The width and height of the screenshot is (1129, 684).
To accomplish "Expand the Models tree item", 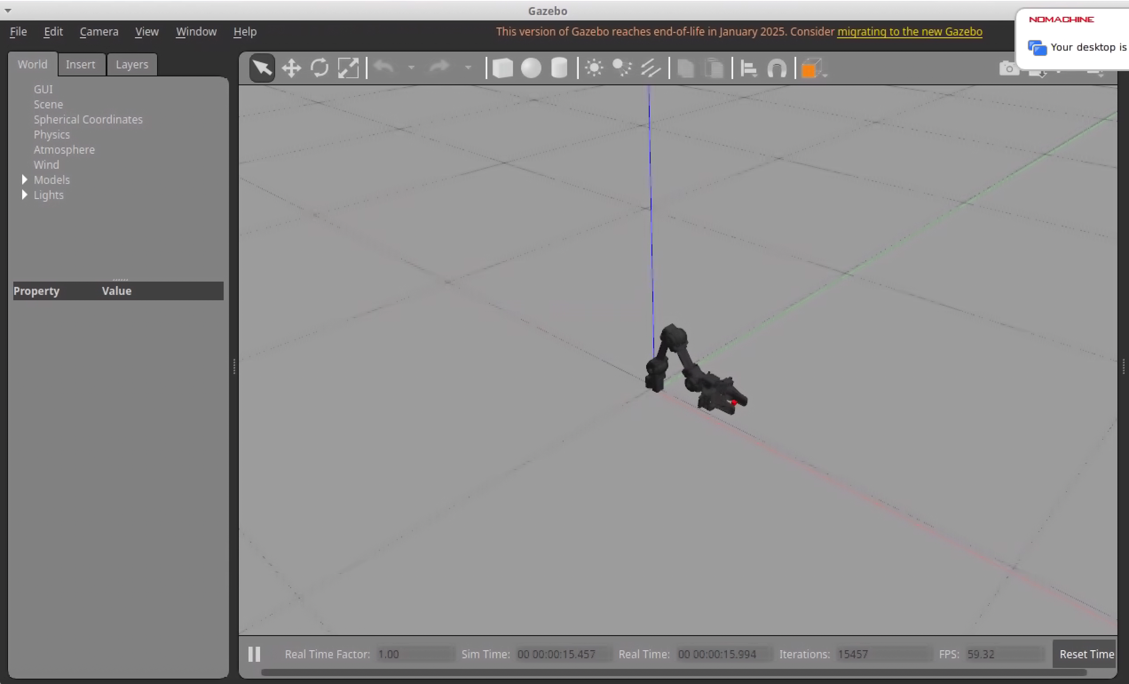I will pos(25,180).
